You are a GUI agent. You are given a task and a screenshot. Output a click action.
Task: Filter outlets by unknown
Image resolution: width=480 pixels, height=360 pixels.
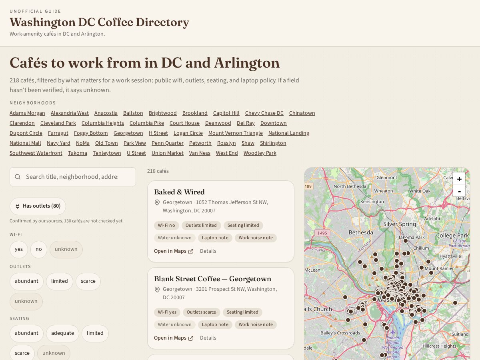click(x=26, y=301)
